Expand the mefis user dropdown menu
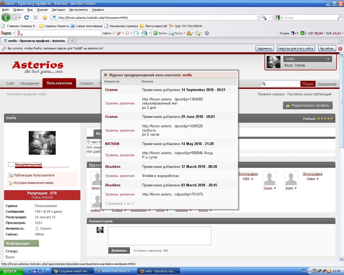This screenshot has width=344, height=275. pos(328,59)
